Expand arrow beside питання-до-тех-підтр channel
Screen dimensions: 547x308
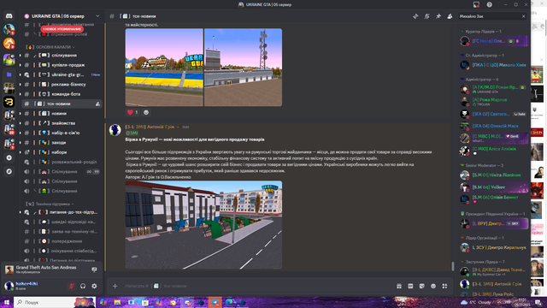[x=21, y=212]
